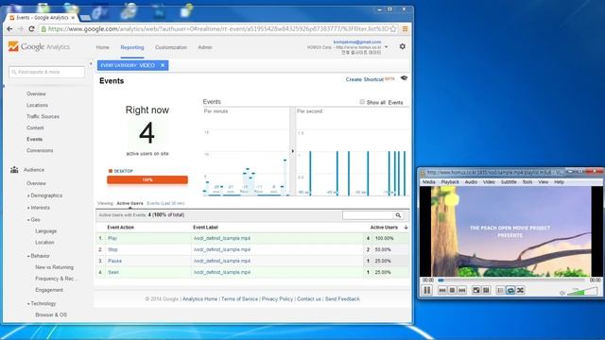Stop playback in VLC player
605x340 pixels.
[x=452, y=290]
